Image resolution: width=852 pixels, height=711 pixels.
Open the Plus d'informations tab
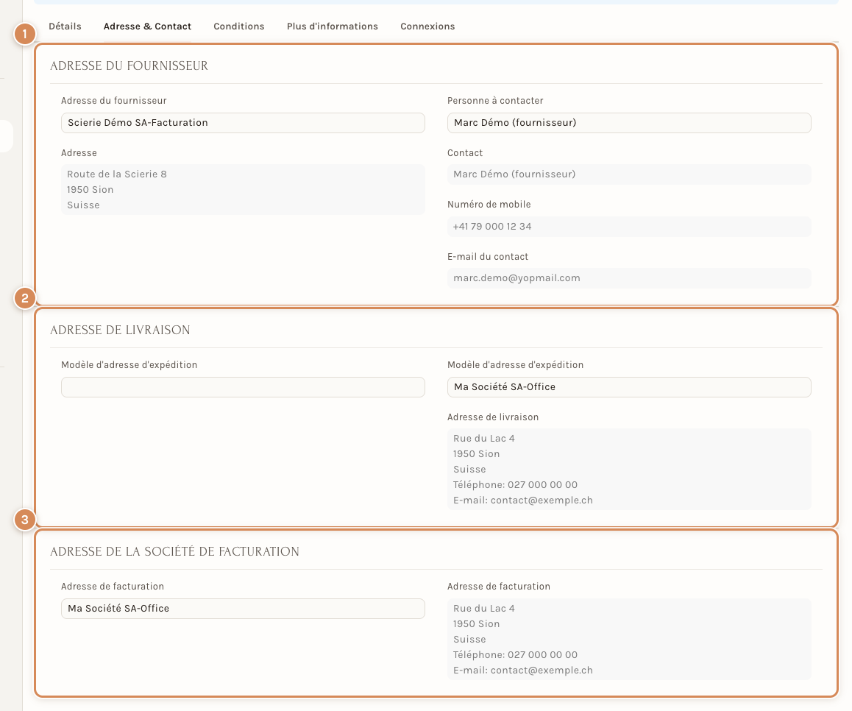[x=332, y=26]
